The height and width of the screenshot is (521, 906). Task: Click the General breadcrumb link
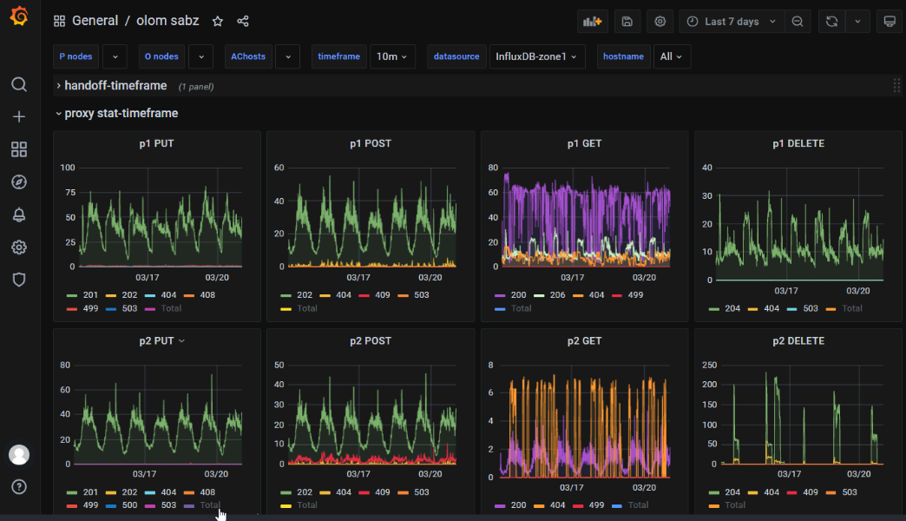95,22
